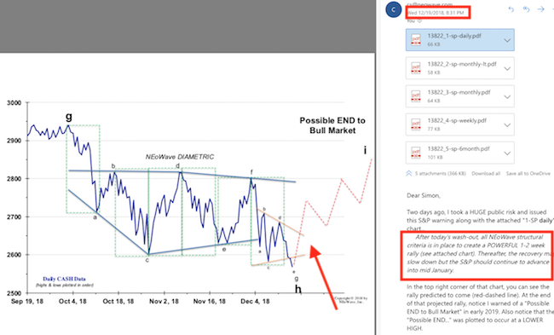Click the sender avatar circle "C"
The height and width of the screenshot is (335, 554).
[x=393, y=9]
